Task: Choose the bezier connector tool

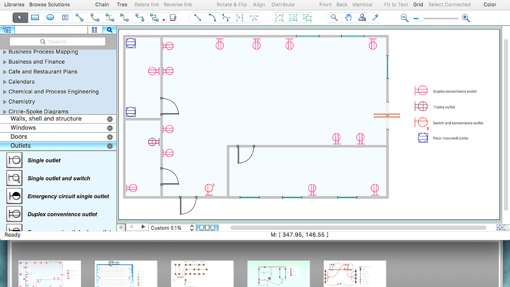Action: coord(110,18)
